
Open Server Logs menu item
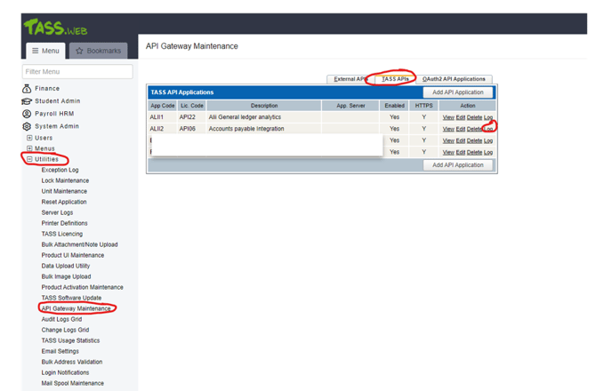(x=57, y=212)
